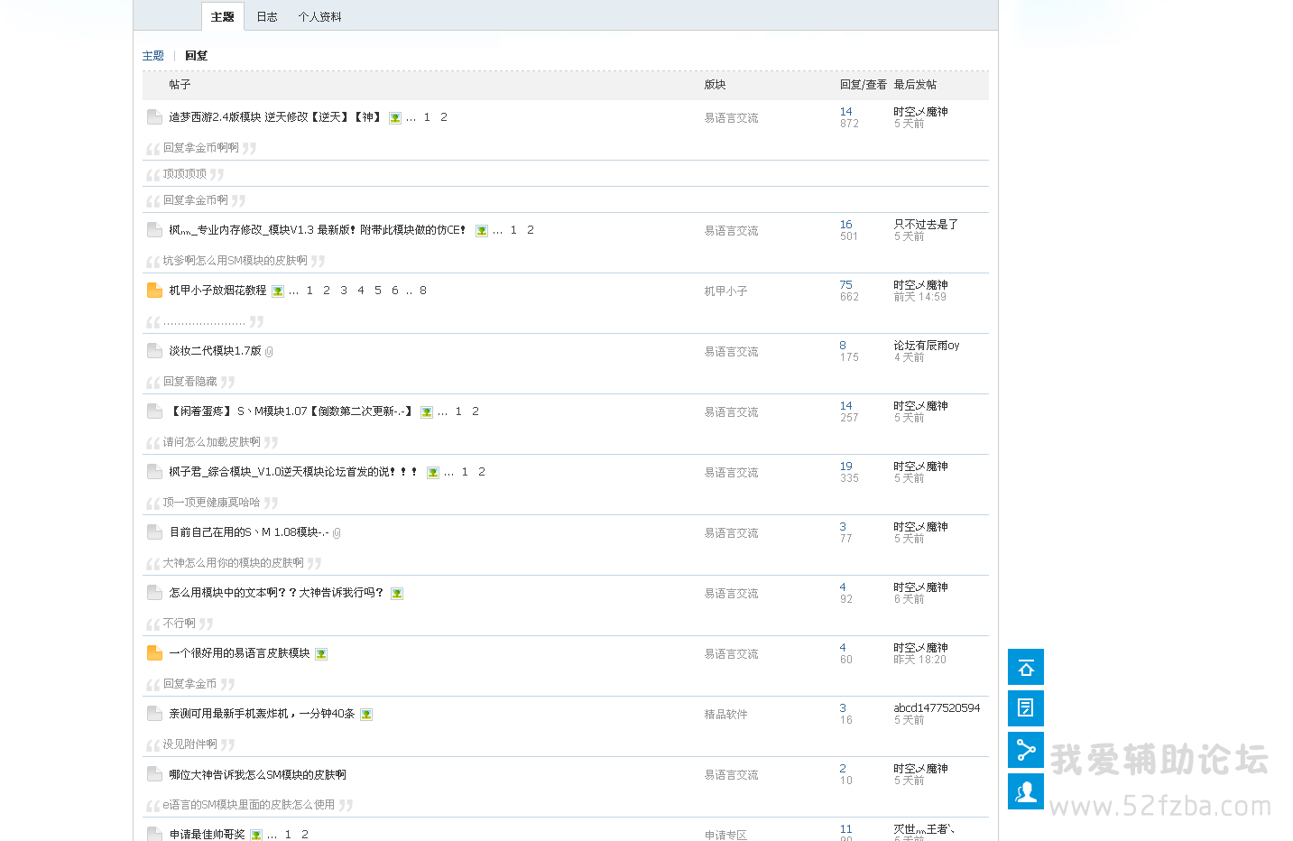Open reply quote 回复看隐藏
This screenshot has height=841, width=1293.
[x=189, y=382]
